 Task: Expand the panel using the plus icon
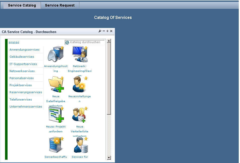[x=107, y=31]
